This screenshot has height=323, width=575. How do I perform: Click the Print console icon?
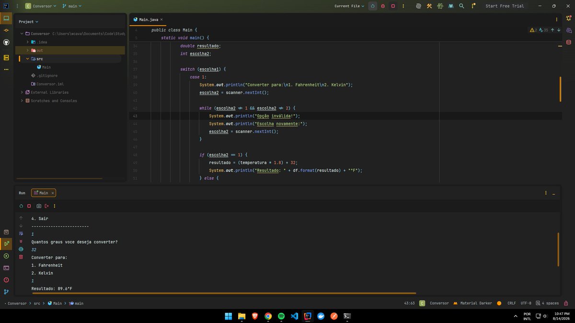click(21, 249)
